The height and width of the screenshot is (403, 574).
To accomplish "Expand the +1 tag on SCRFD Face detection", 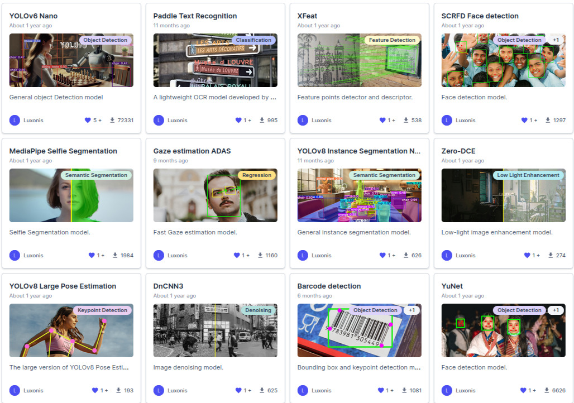I will coord(556,40).
